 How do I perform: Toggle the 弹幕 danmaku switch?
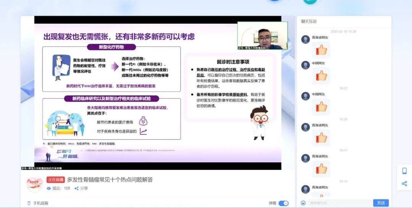283,203
